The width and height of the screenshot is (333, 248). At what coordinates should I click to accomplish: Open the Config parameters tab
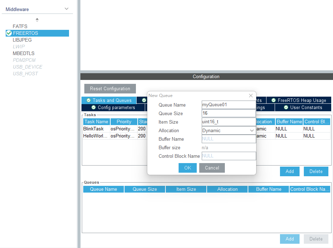(x=113, y=107)
